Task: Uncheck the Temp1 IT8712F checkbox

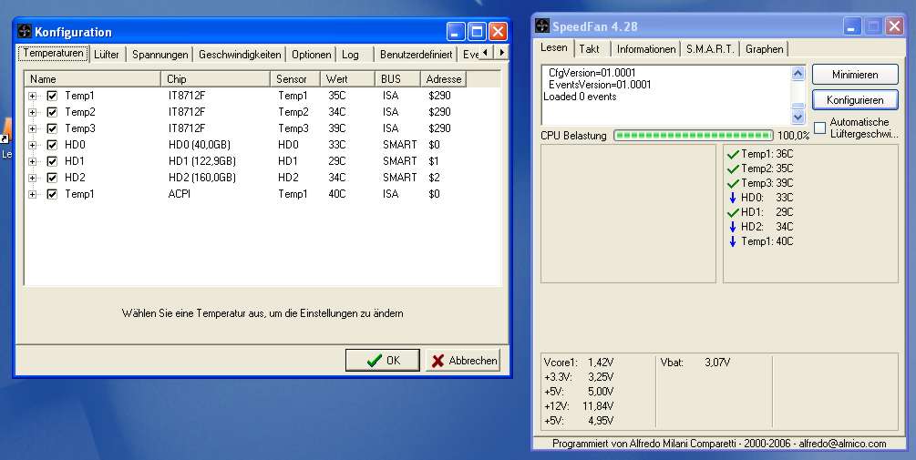Action: (x=52, y=96)
